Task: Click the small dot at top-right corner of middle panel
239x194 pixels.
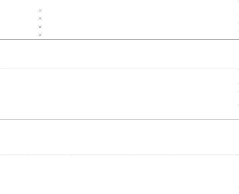Action: click(x=238, y=69)
